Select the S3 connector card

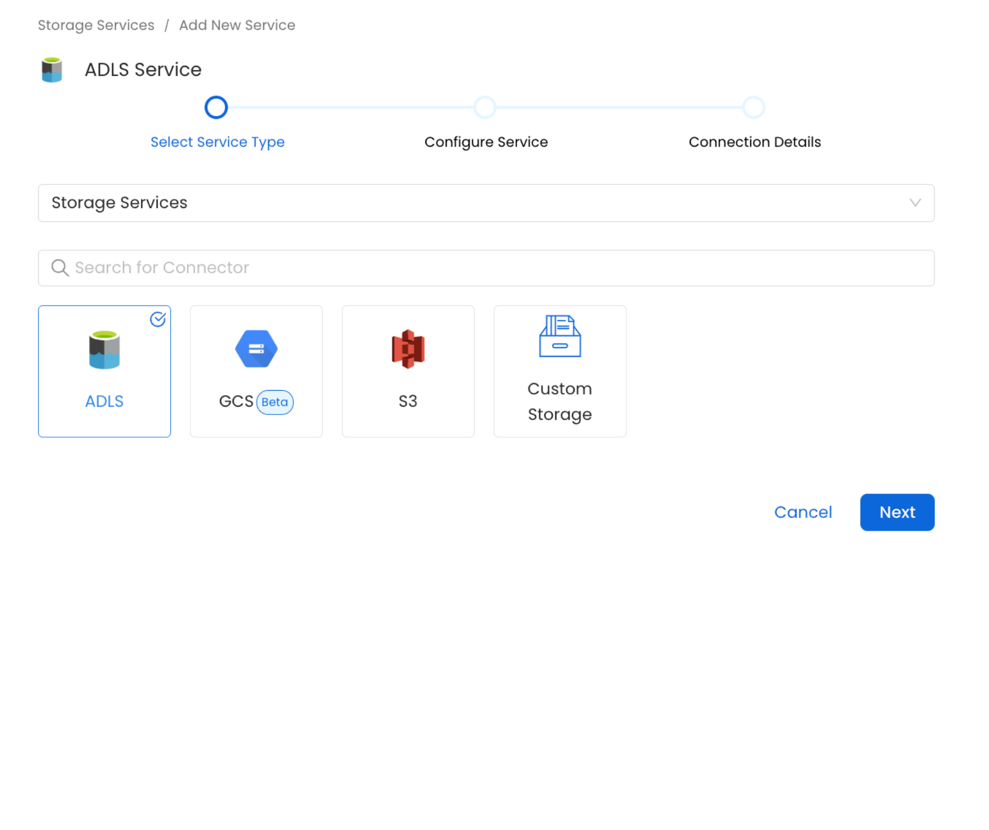coord(408,371)
